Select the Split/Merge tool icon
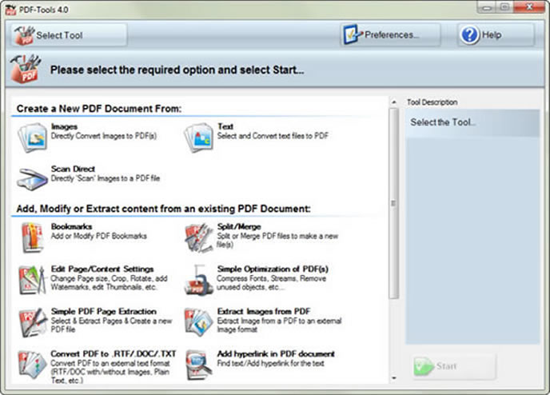The image size is (550, 395). pos(198,237)
